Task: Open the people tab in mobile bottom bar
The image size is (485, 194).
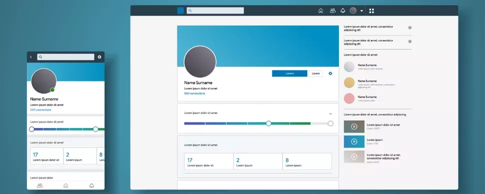Action: point(40,185)
